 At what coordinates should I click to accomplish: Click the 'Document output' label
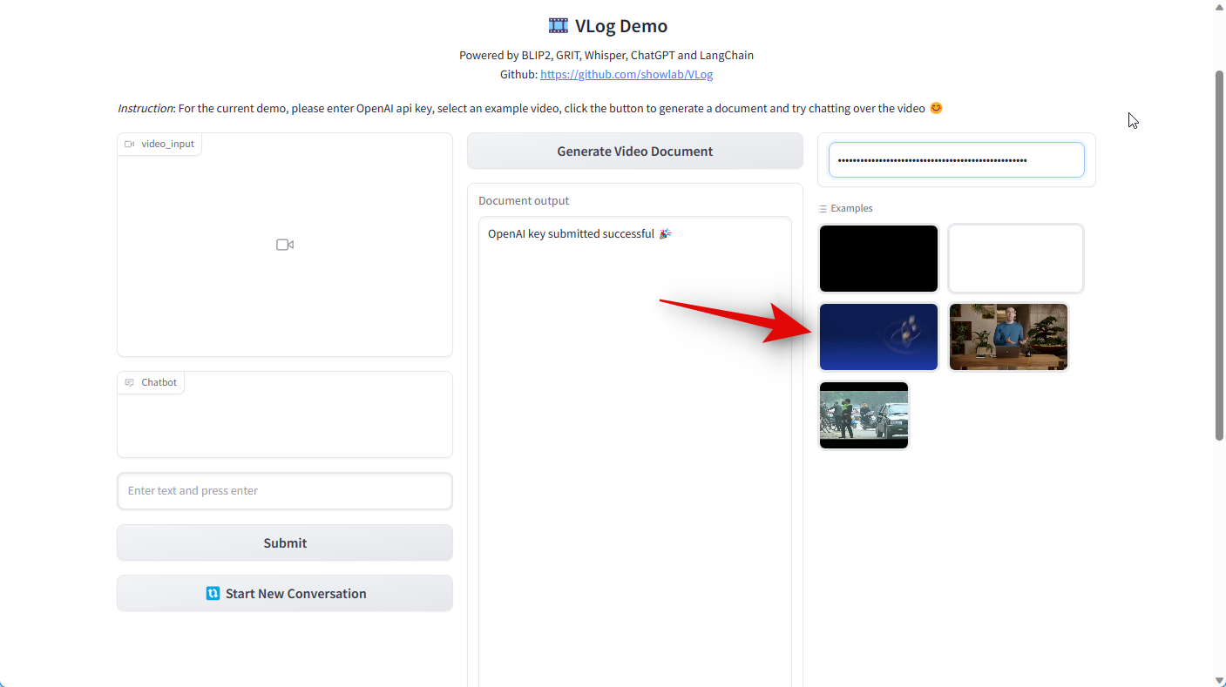point(524,200)
